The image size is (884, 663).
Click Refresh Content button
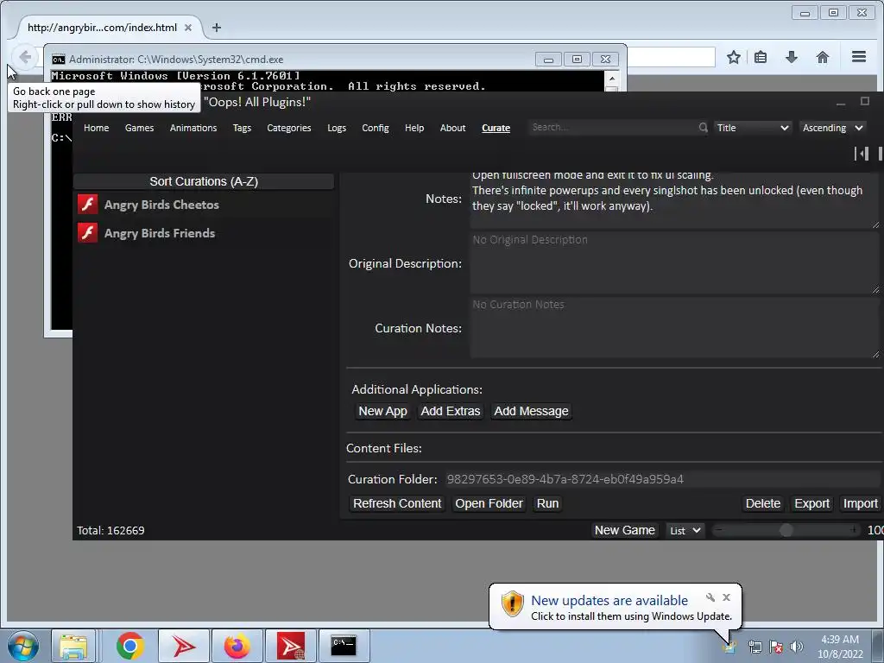tap(397, 503)
